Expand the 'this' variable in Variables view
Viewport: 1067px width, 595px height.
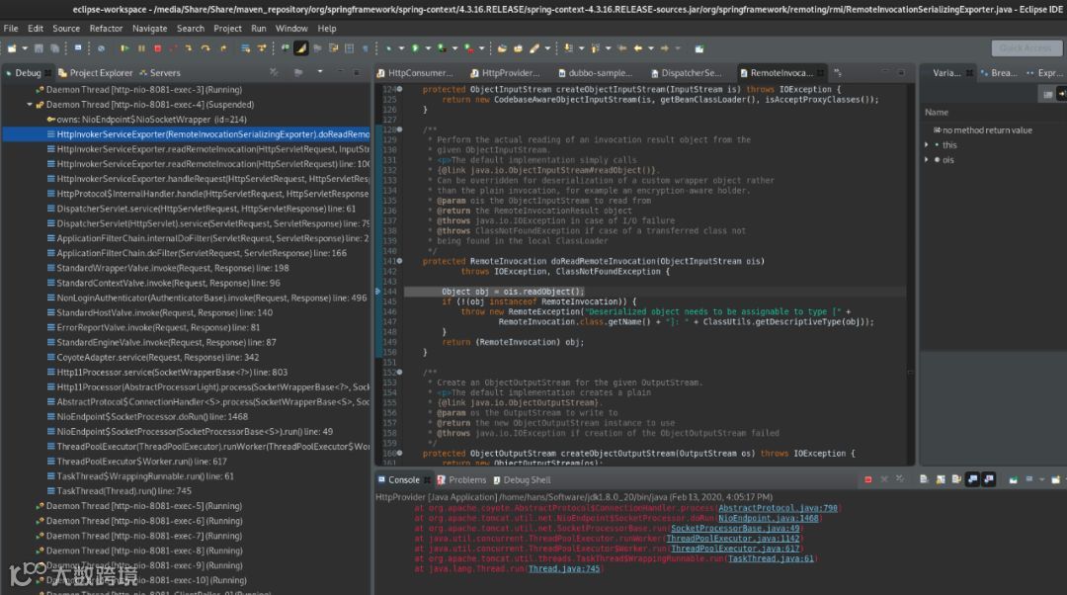(926, 145)
